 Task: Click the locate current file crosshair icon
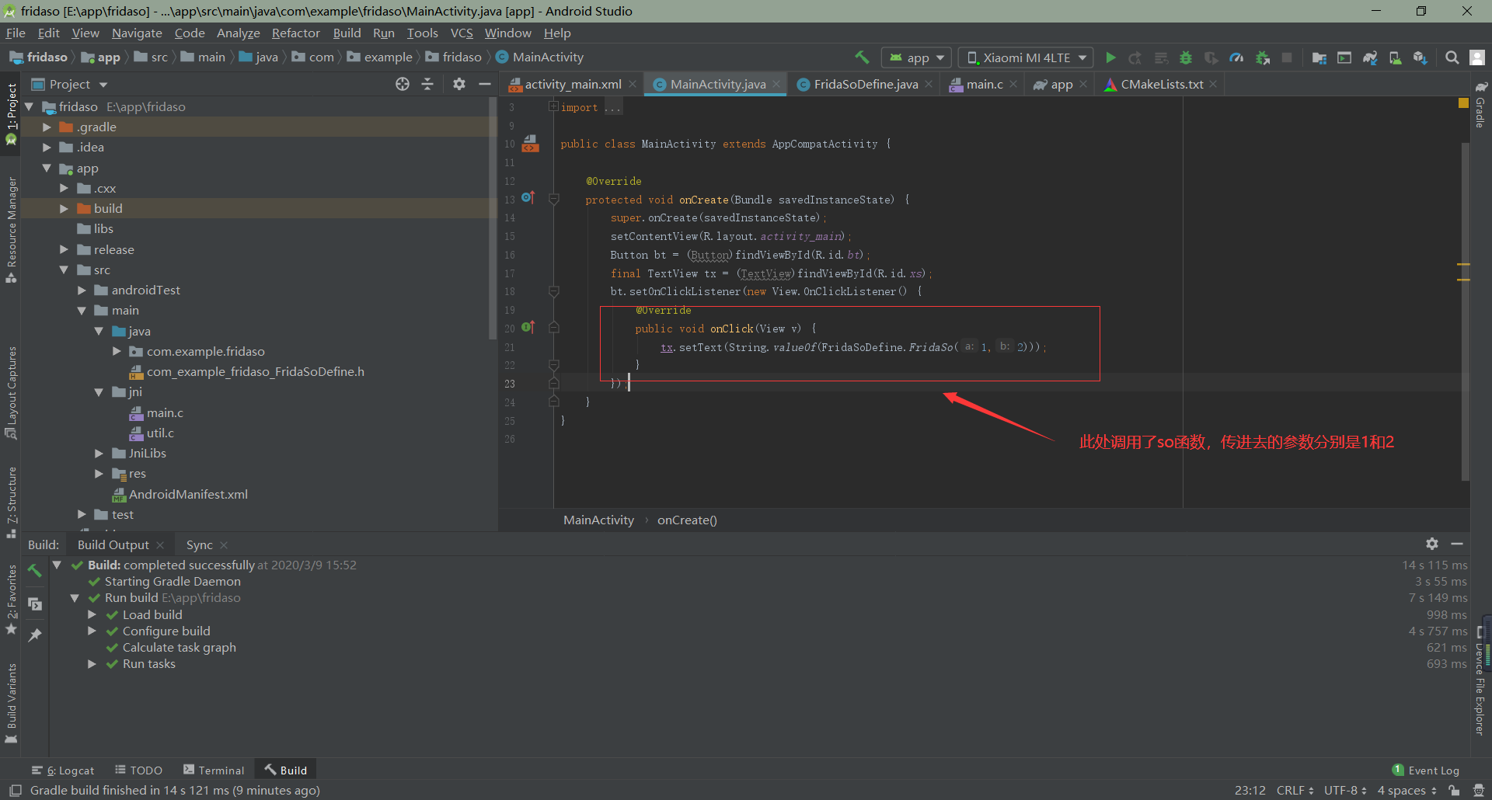tap(402, 84)
